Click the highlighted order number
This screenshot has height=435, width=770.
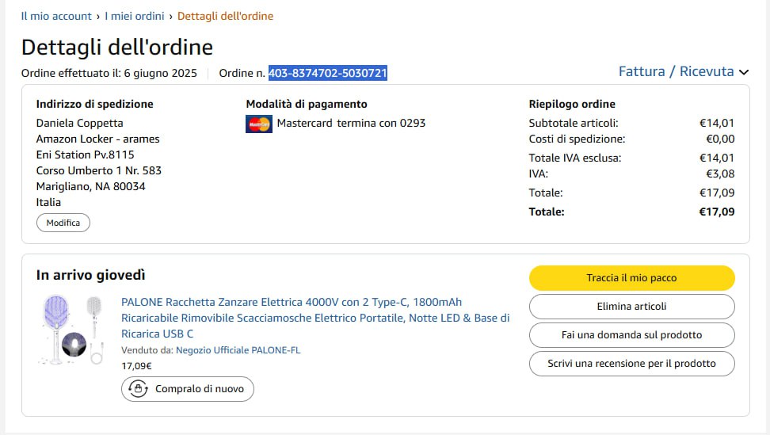point(327,74)
